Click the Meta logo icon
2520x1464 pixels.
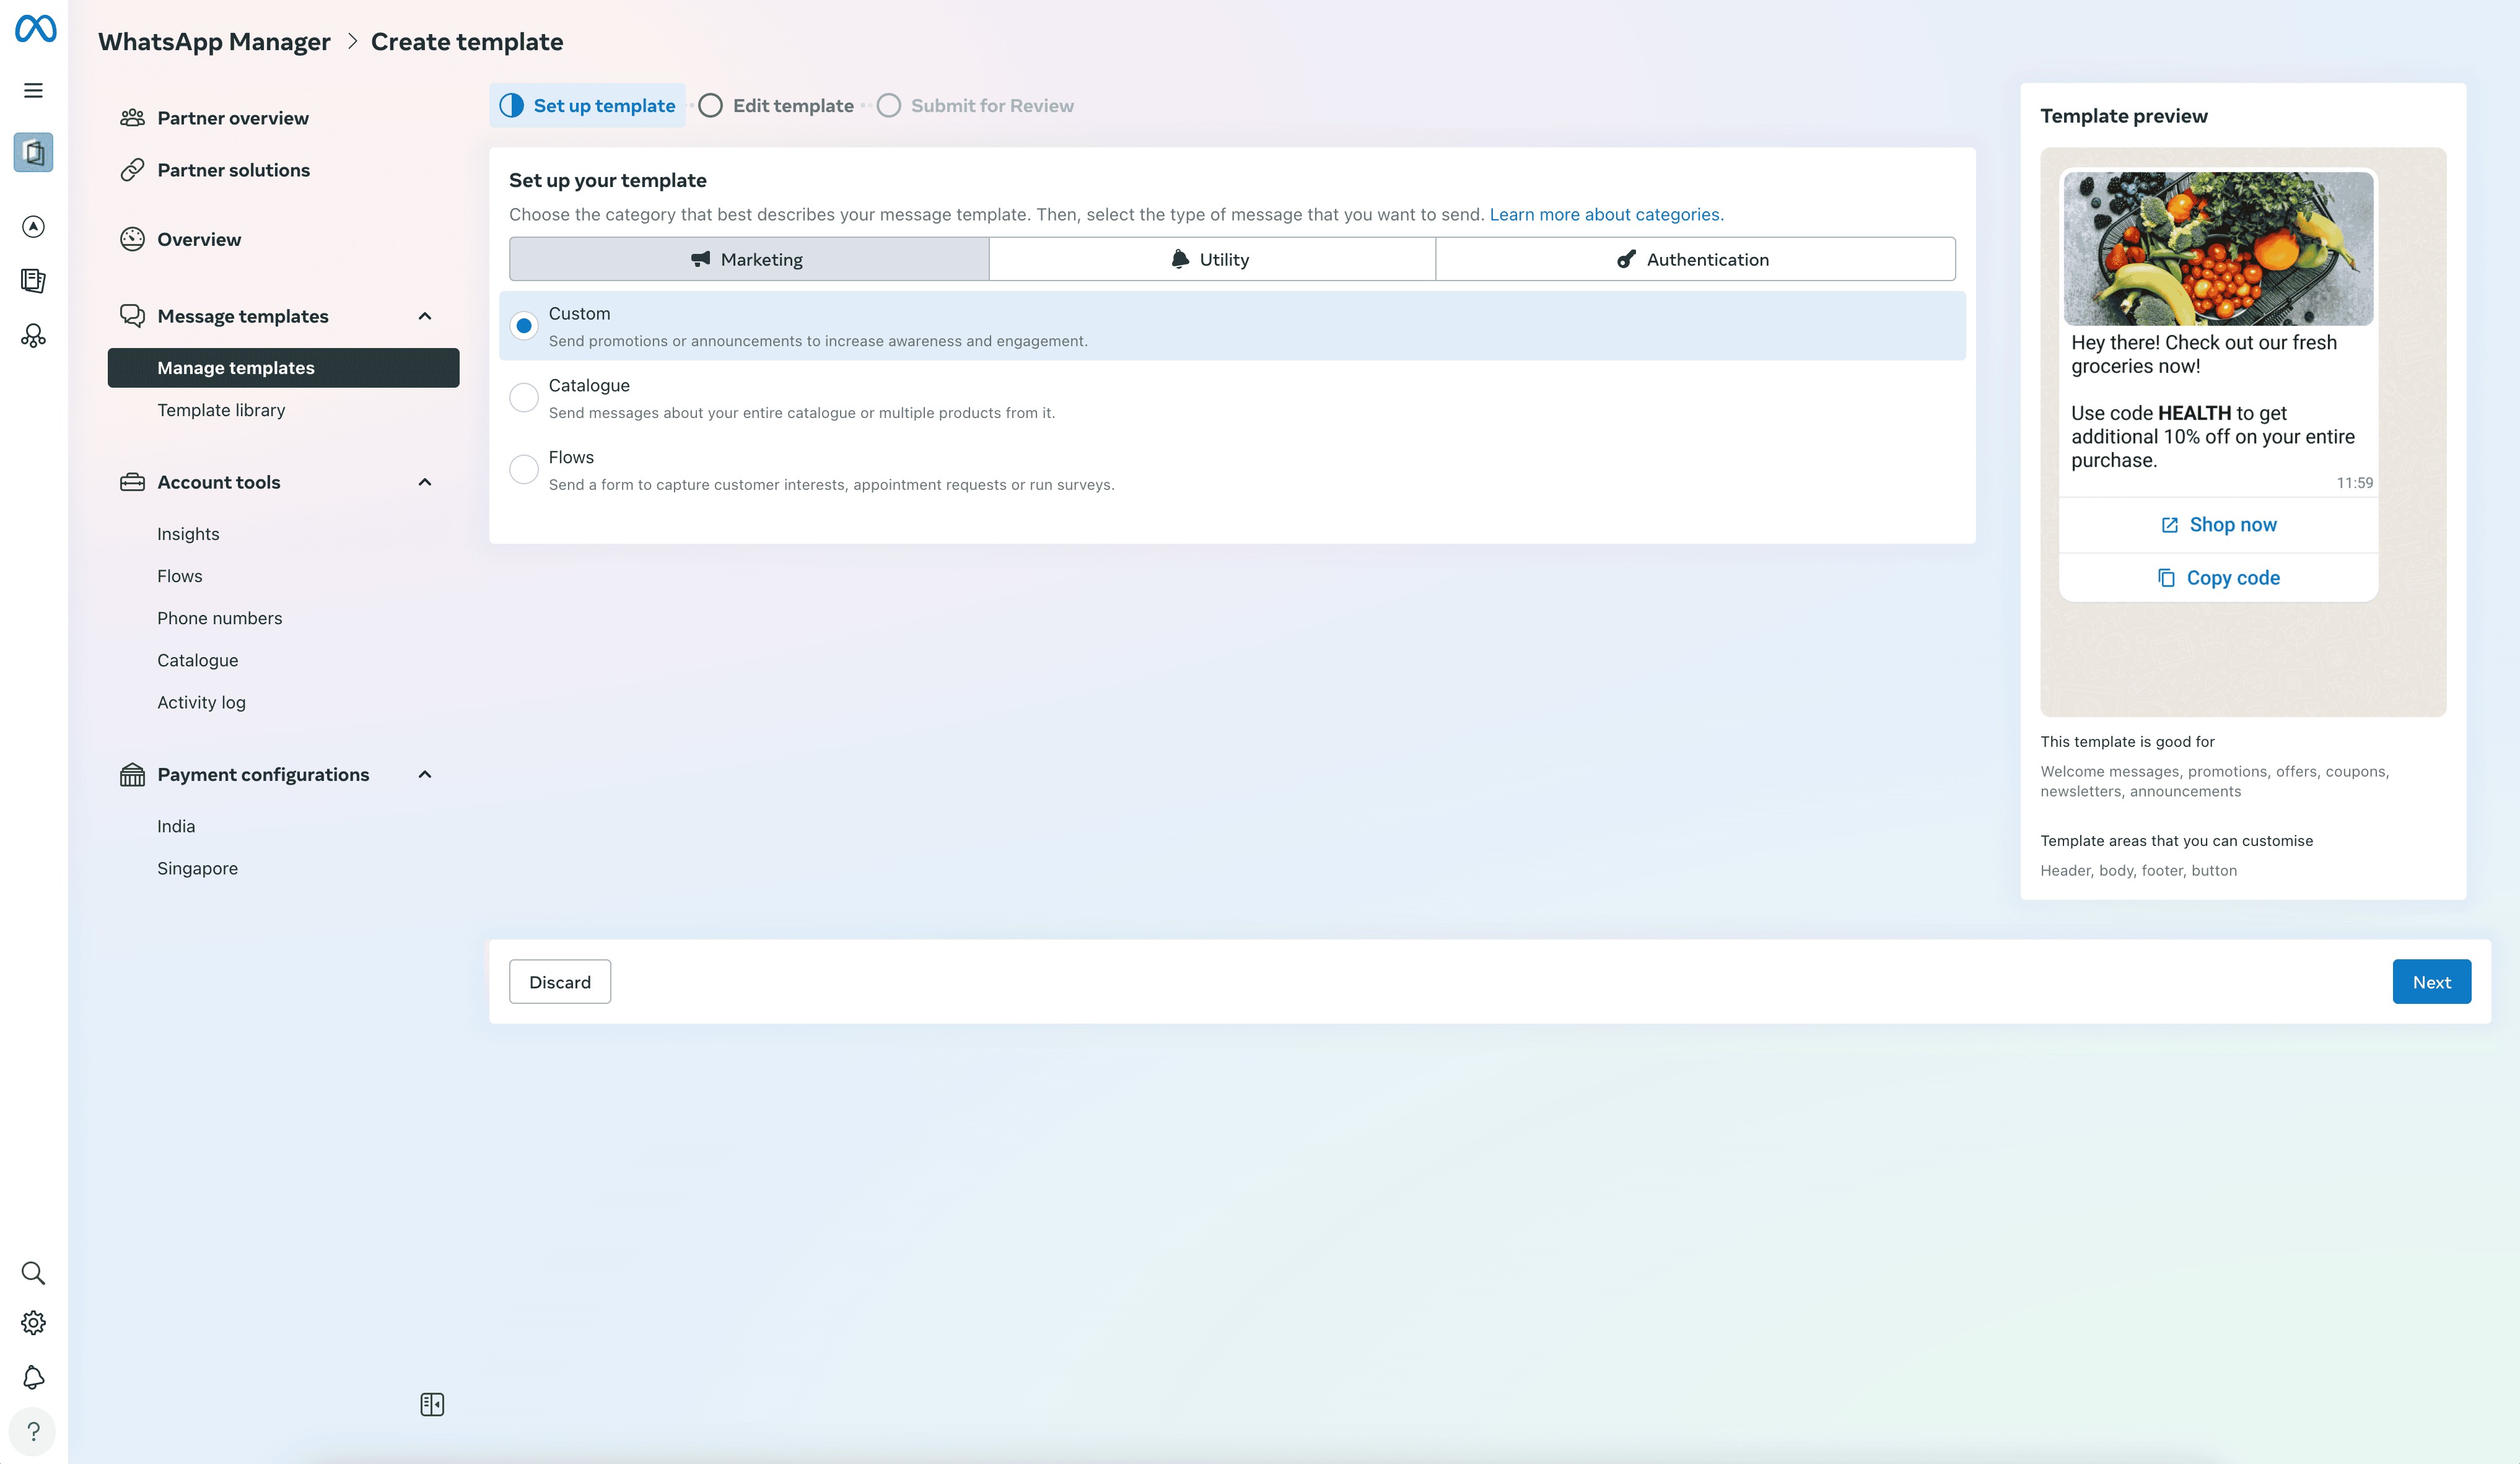pyautogui.click(x=35, y=29)
